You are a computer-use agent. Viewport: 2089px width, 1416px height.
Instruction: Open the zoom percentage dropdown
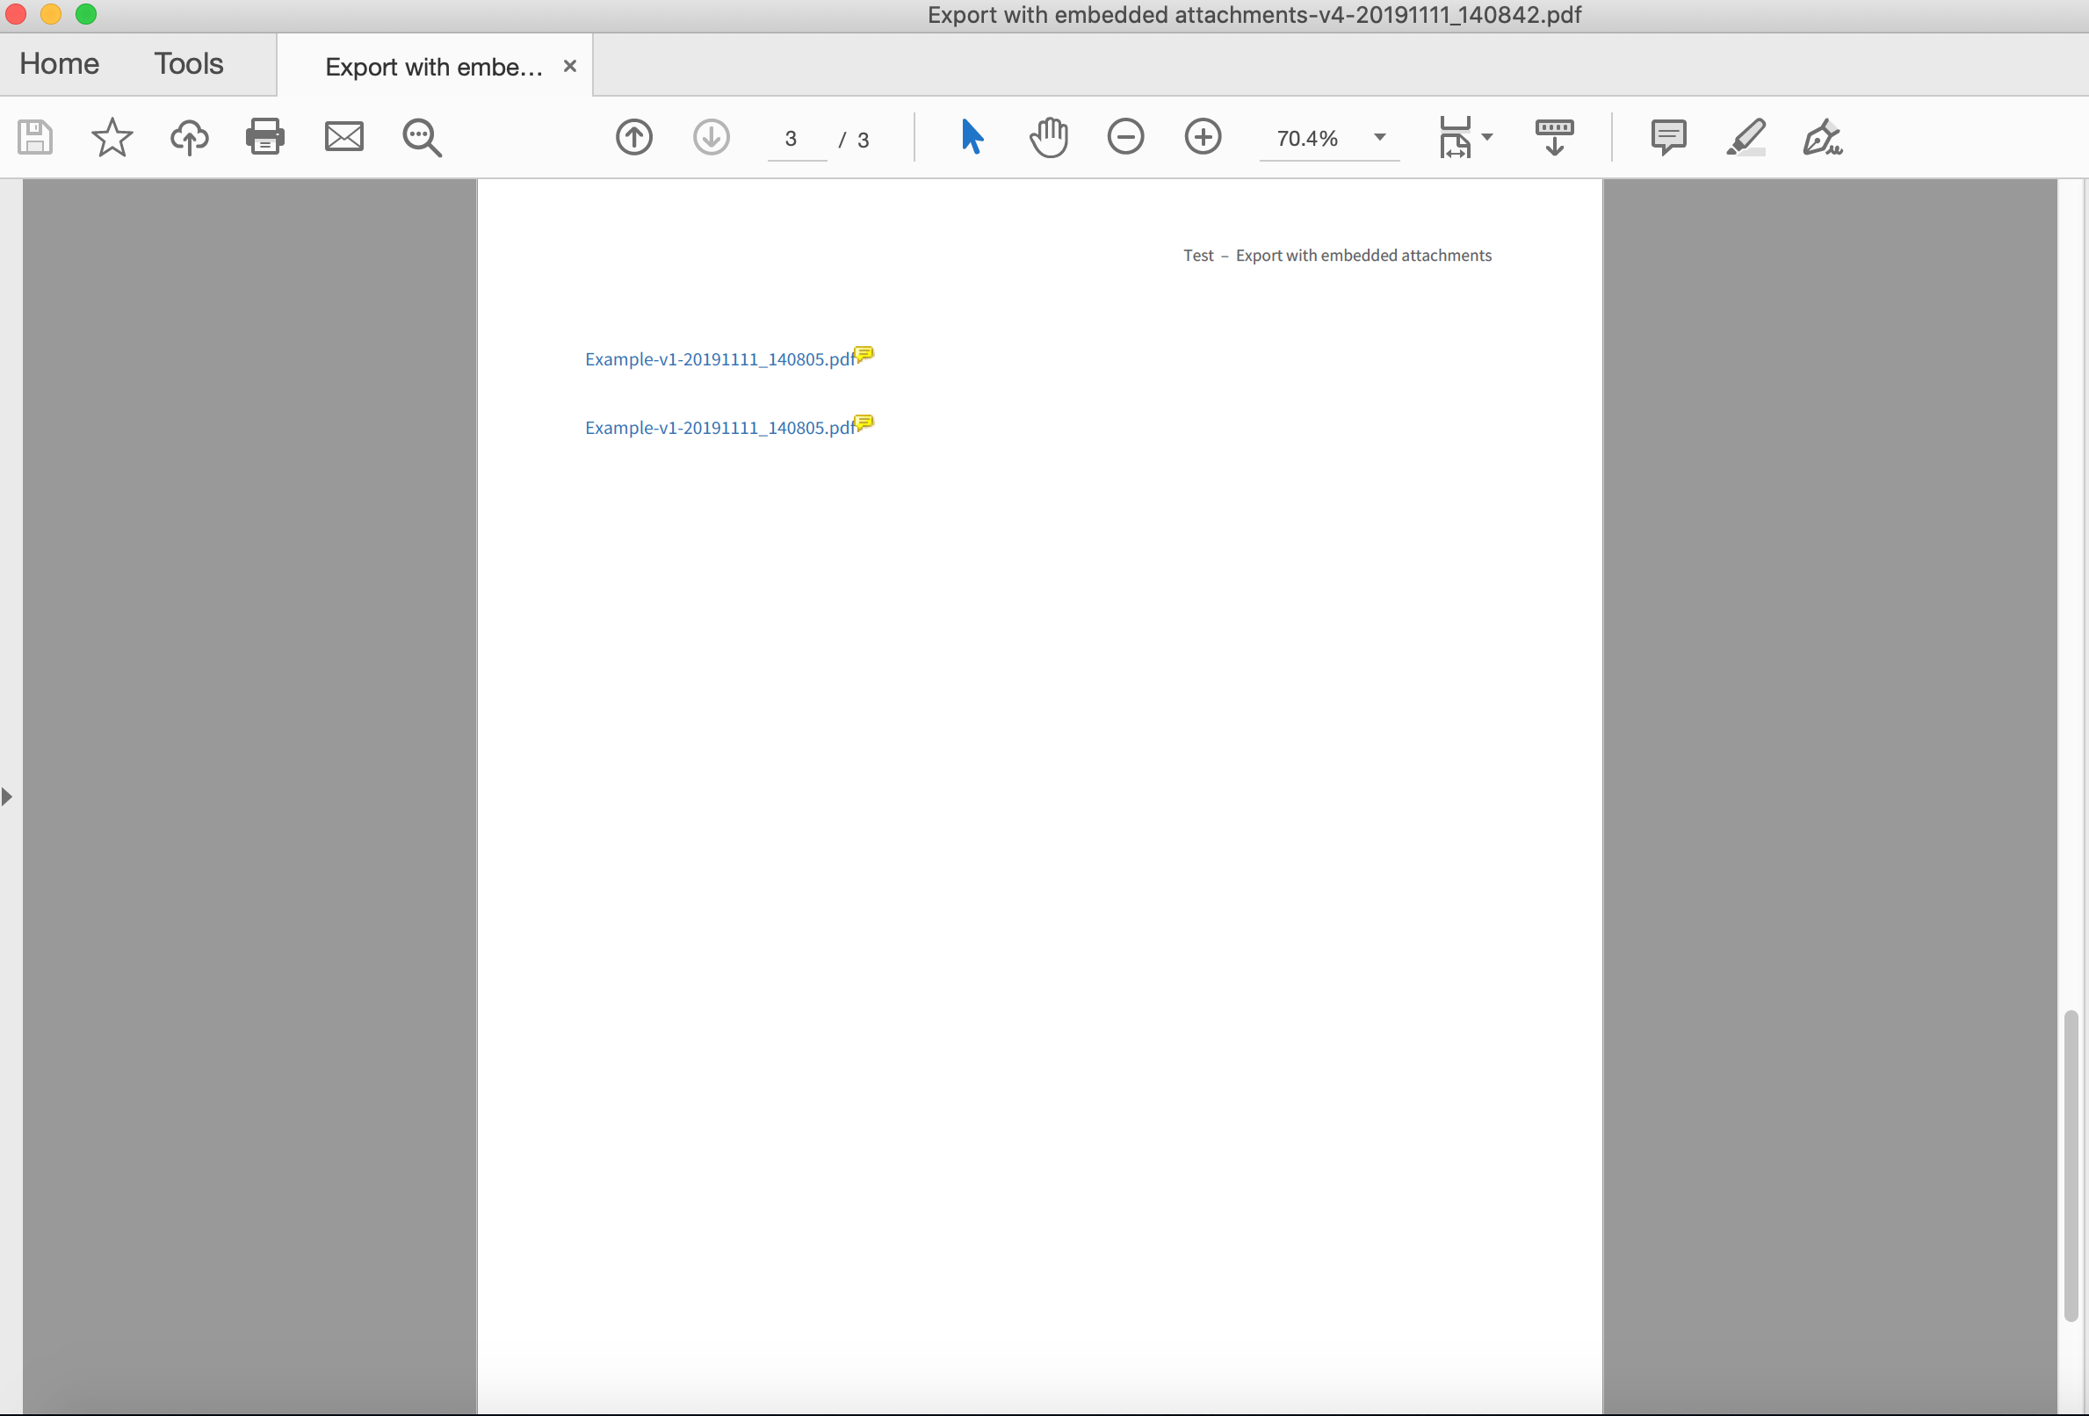[x=1381, y=139]
